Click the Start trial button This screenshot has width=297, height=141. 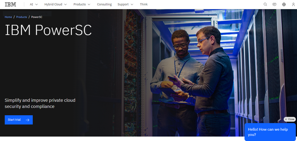(19, 120)
